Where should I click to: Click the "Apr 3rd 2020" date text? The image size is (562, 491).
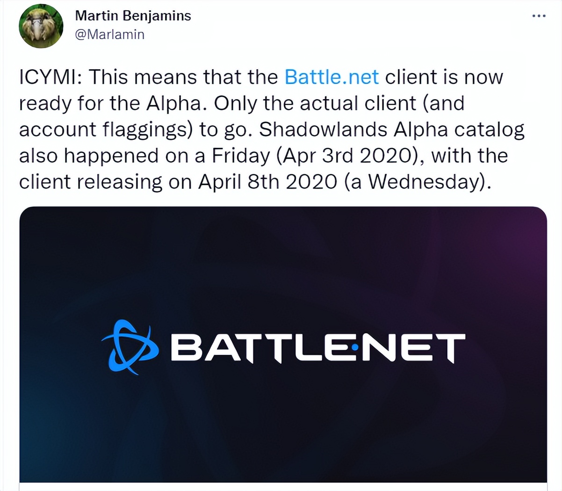[346, 156]
